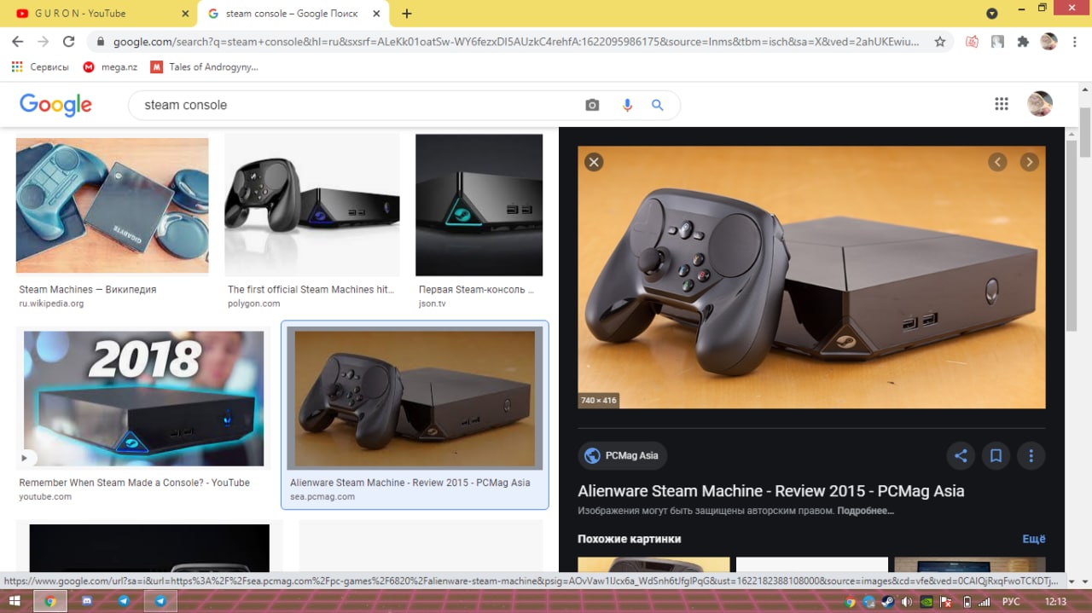Go to the Google homepage logo

[55, 105]
